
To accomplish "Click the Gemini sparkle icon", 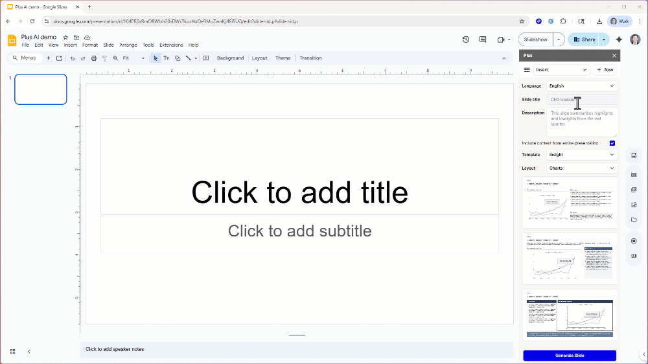I will 619,40.
